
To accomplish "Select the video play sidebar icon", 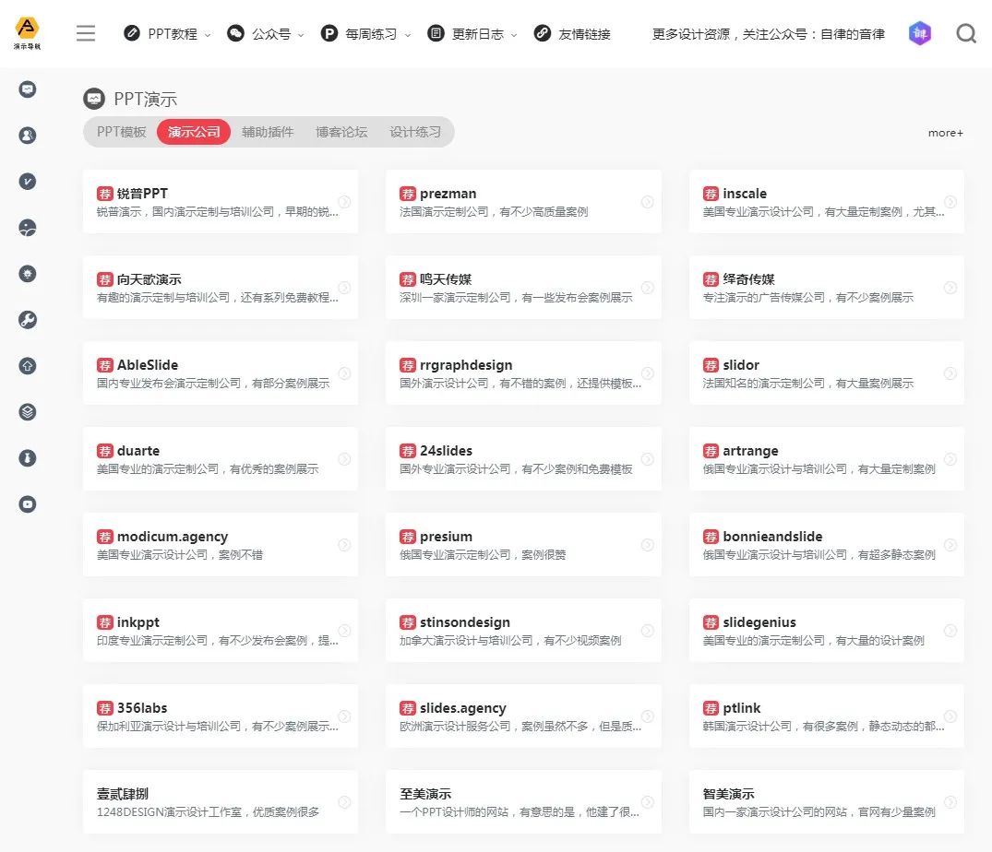I will (x=27, y=504).
